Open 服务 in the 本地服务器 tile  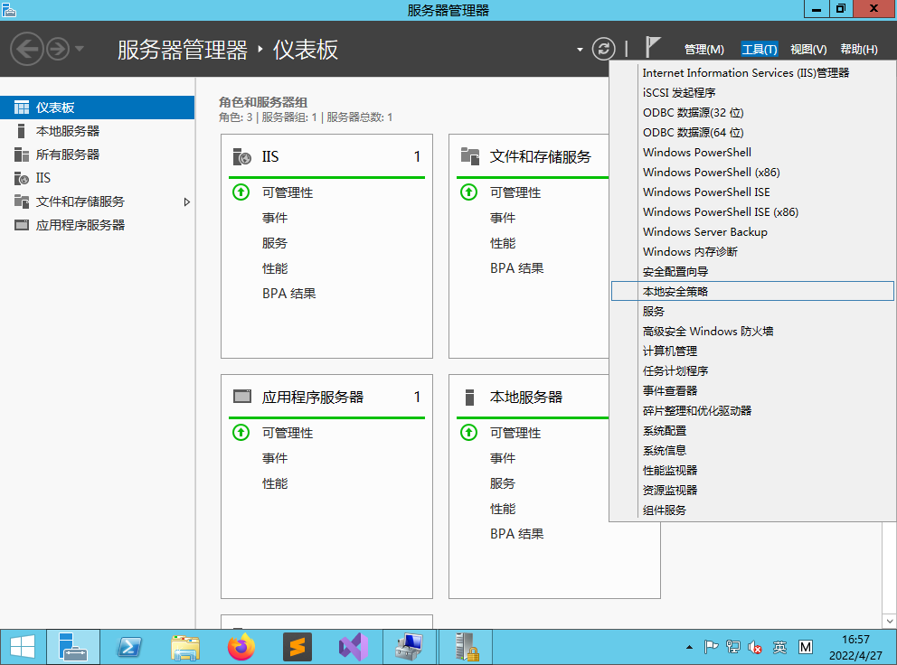click(x=502, y=483)
